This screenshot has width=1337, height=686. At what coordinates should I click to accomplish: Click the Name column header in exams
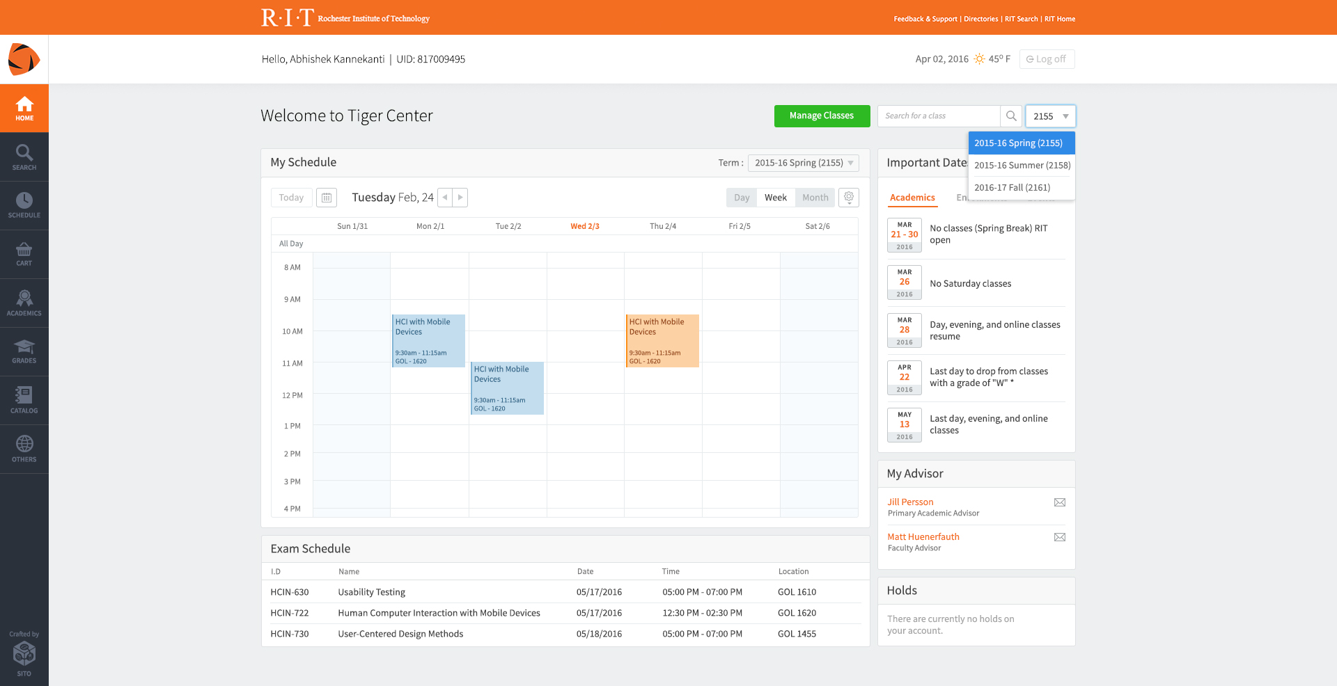click(349, 572)
